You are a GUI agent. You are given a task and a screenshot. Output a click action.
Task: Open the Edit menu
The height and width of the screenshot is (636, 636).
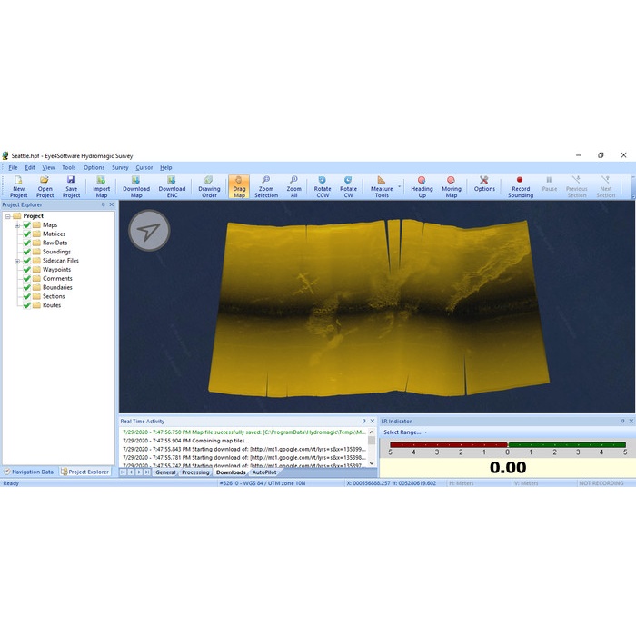click(x=30, y=167)
